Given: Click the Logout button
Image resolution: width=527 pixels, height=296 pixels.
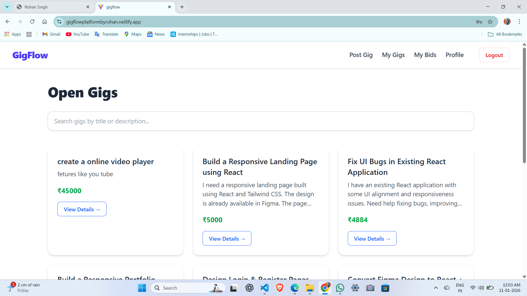Looking at the screenshot, I should 494,55.
